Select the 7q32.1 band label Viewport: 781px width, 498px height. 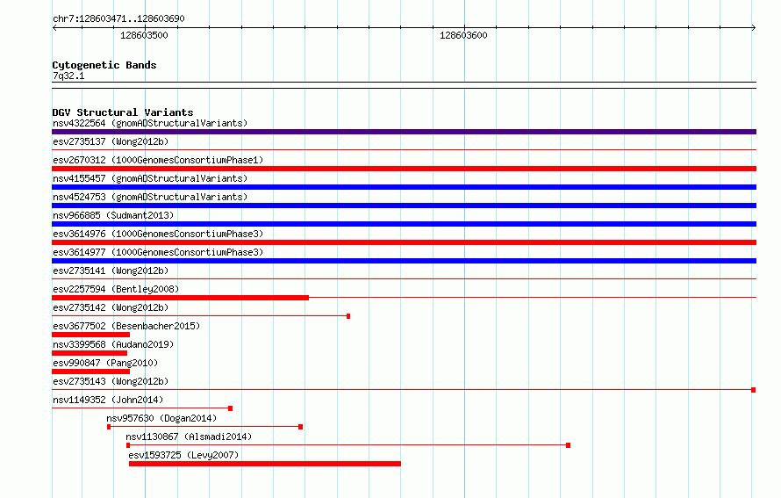68,76
